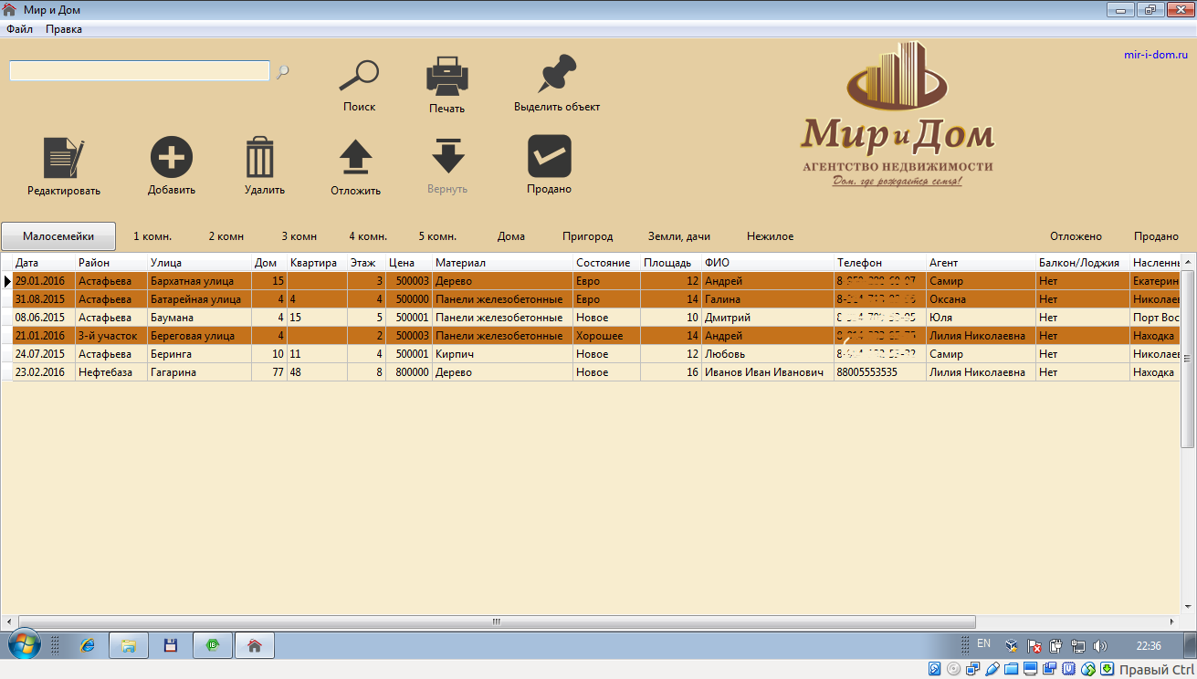Screen dimensions: 1197x679
Task: Click the phone number 88005553535
Action: click(880, 372)
